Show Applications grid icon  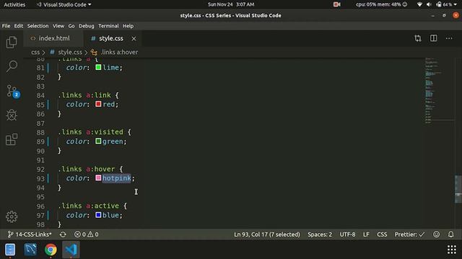(x=452, y=250)
